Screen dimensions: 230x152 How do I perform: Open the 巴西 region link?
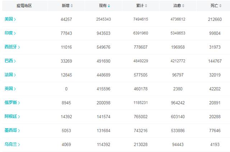(x=9, y=61)
